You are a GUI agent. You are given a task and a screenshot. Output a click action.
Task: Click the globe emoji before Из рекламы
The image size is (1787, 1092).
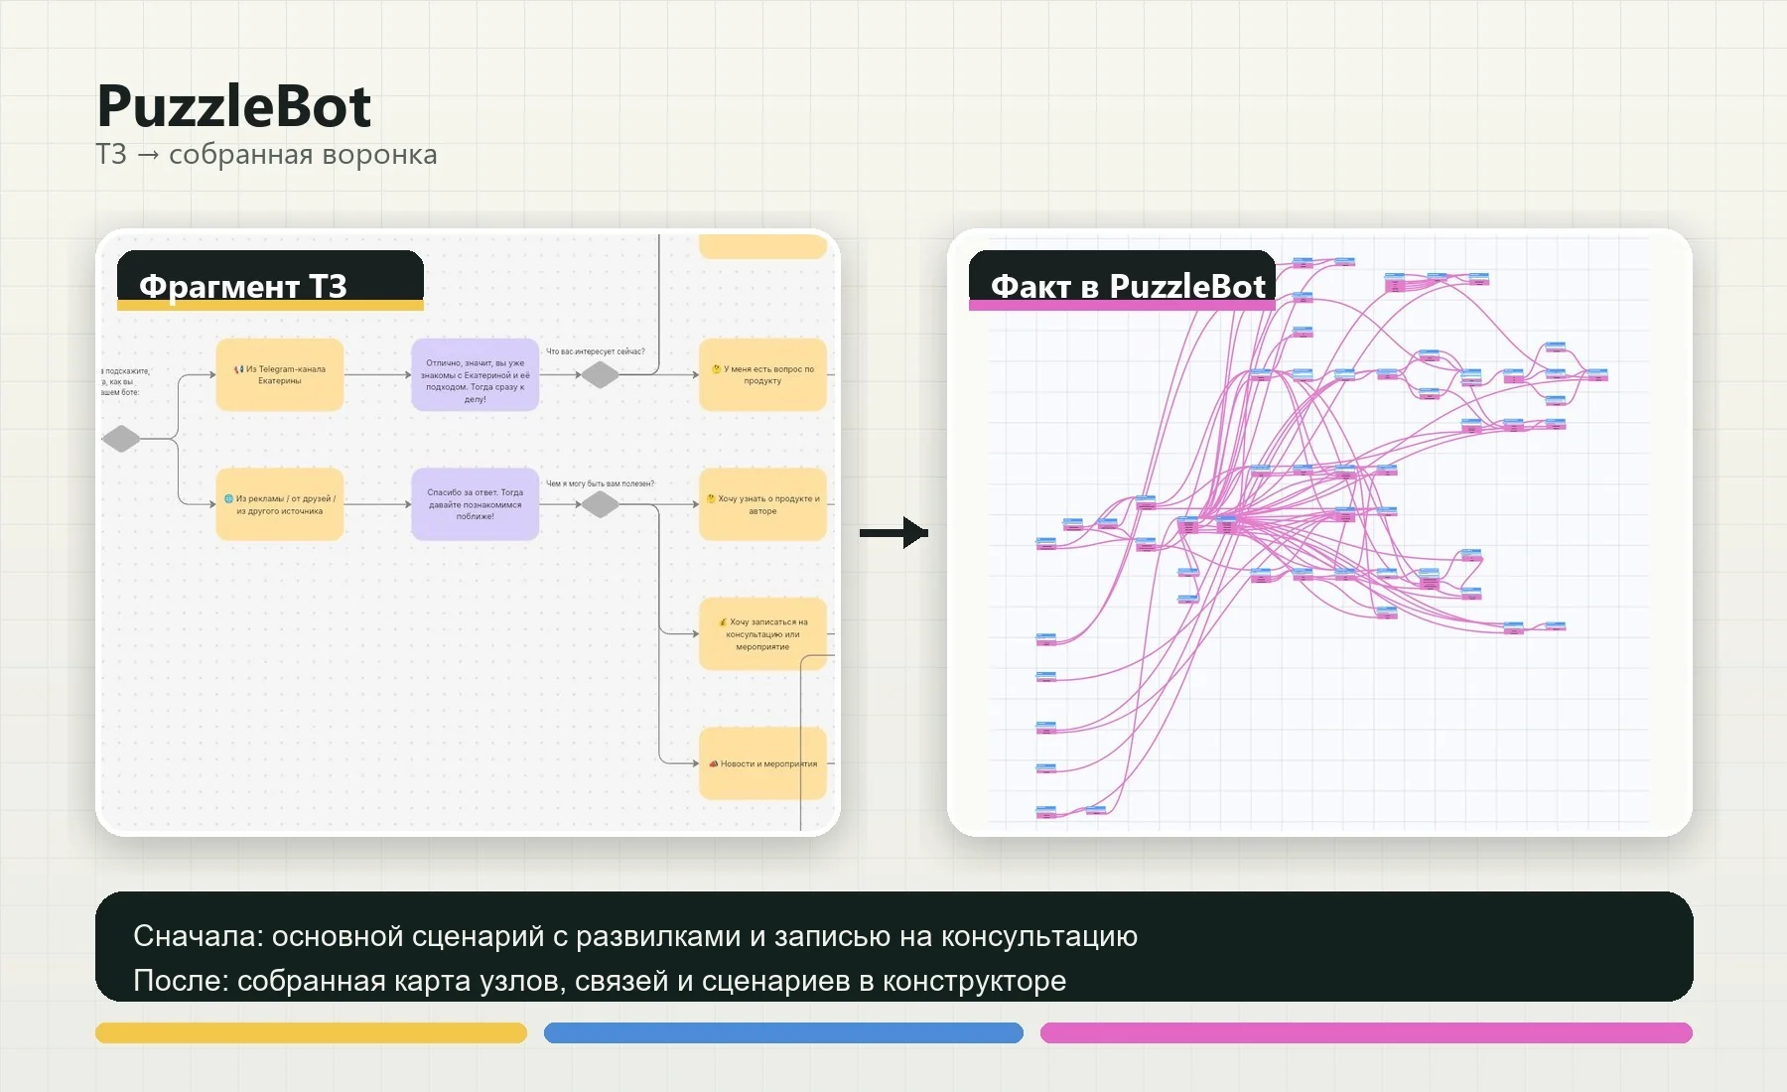pos(228,499)
